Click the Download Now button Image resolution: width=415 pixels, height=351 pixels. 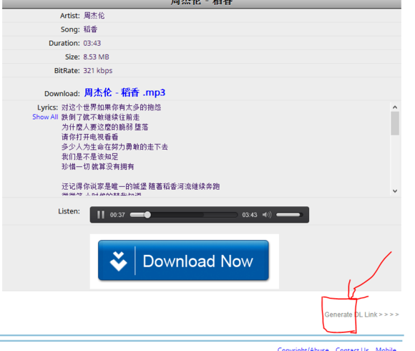point(183,261)
